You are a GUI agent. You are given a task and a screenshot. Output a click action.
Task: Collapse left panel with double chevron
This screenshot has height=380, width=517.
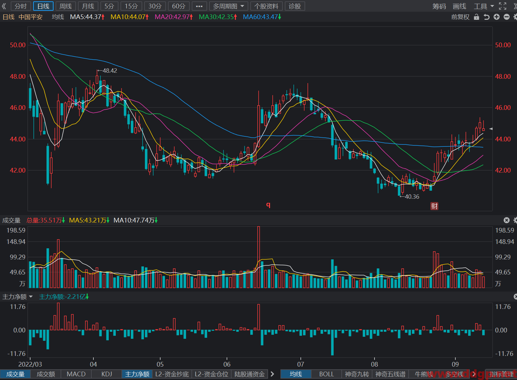4,6
